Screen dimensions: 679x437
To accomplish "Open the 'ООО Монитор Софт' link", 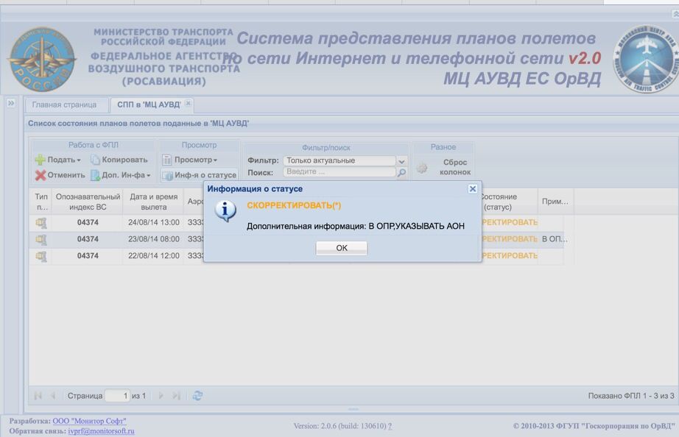I will [x=90, y=421].
